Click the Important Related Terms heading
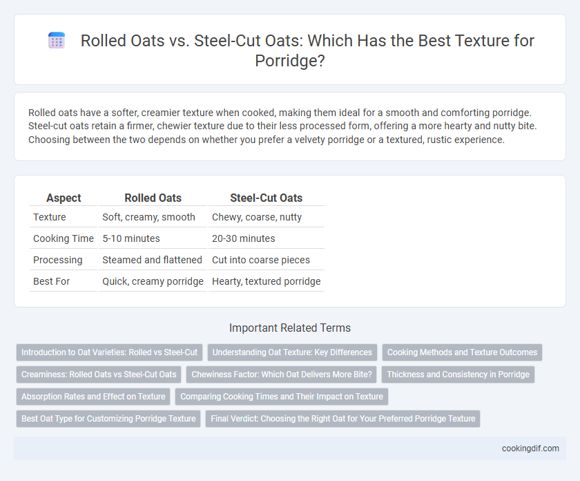 click(290, 328)
